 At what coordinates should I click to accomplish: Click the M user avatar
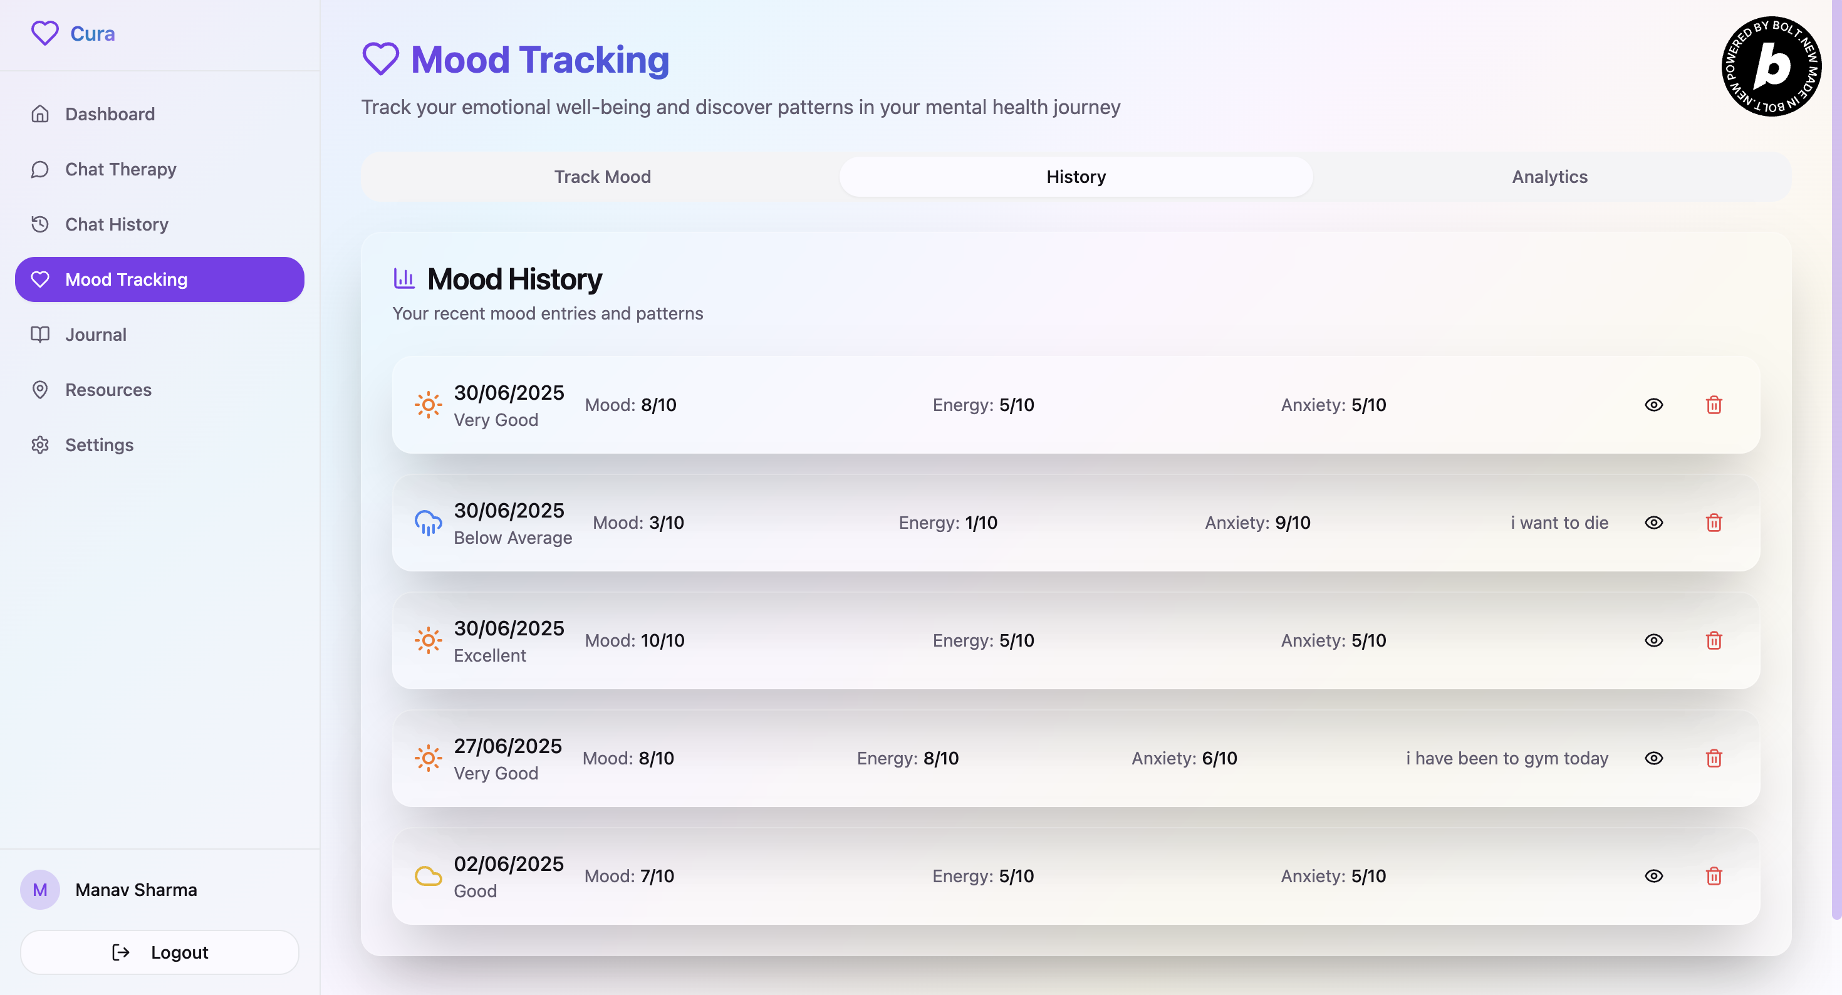point(40,890)
